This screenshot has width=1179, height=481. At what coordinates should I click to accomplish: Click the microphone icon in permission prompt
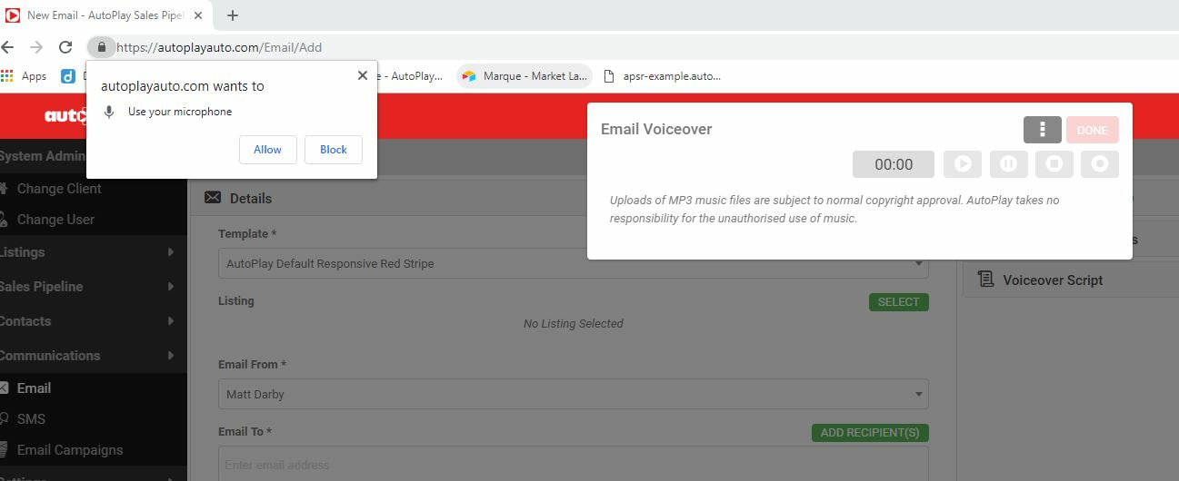(109, 112)
